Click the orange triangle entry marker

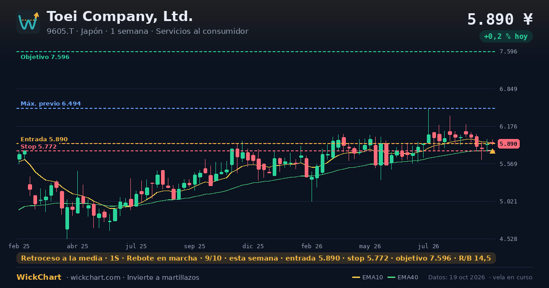[x=492, y=151]
